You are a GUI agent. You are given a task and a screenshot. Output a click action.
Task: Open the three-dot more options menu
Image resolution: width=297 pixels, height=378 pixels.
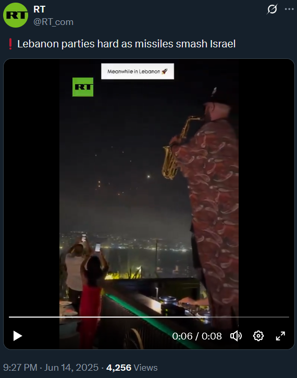point(289,9)
